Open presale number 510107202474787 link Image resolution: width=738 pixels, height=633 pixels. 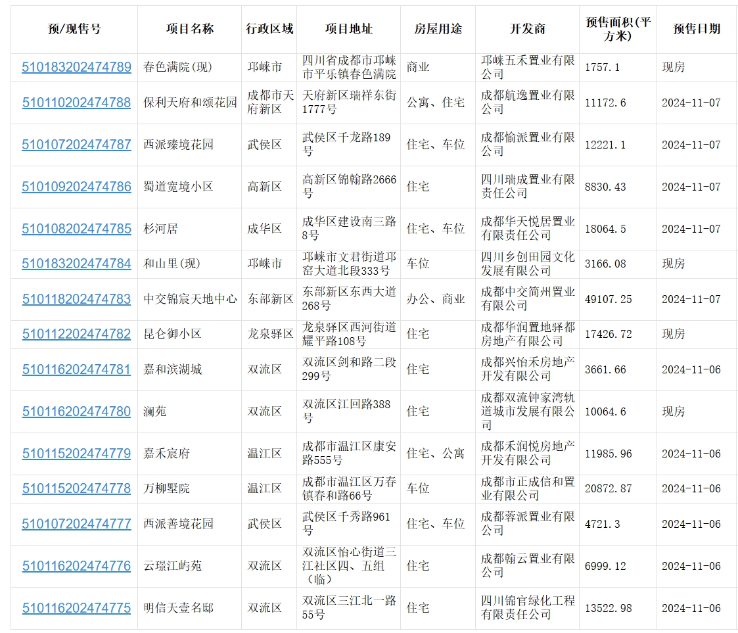[x=76, y=145]
